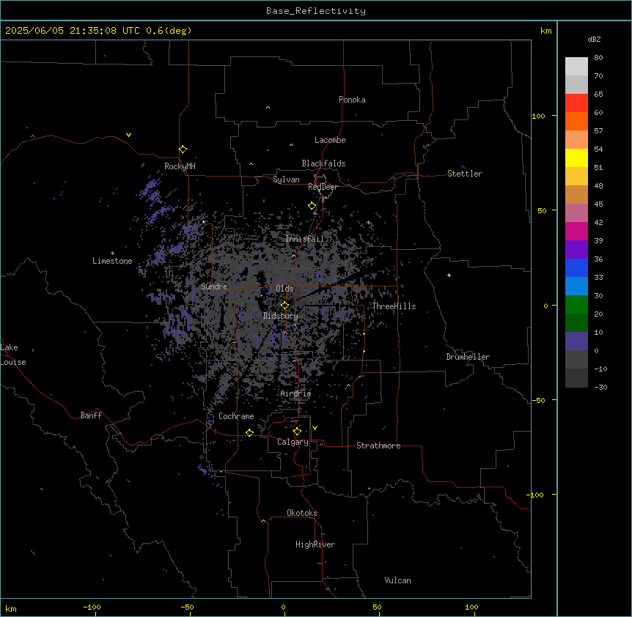
Task: Click the white 80 dBZ legend swatch
Action: pyautogui.click(x=576, y=66)
